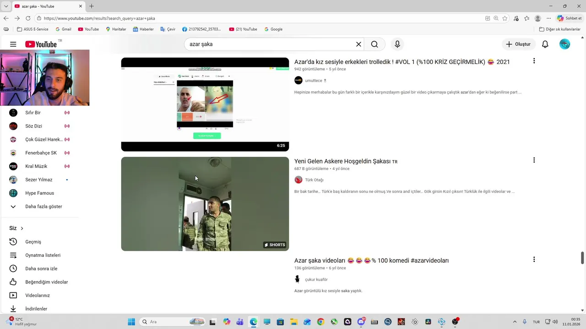This screenshot has height=329, width=586.
Task: Open the Fenerbahçe SK subscription
Action: 39,153
